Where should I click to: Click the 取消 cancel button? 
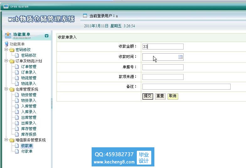[173, 96]
